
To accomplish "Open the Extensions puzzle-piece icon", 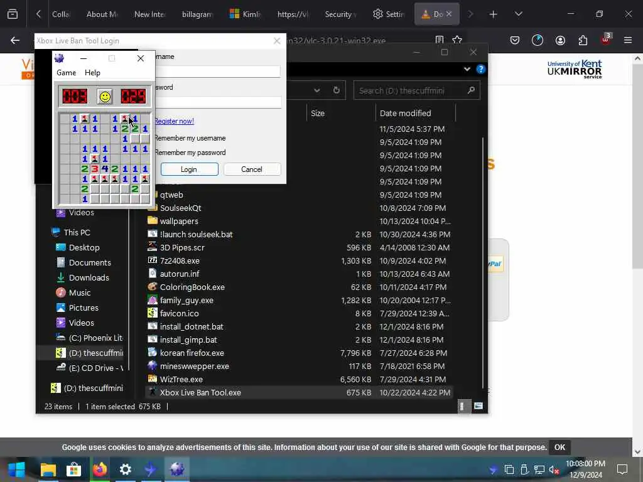I will [x=583, y=40].
